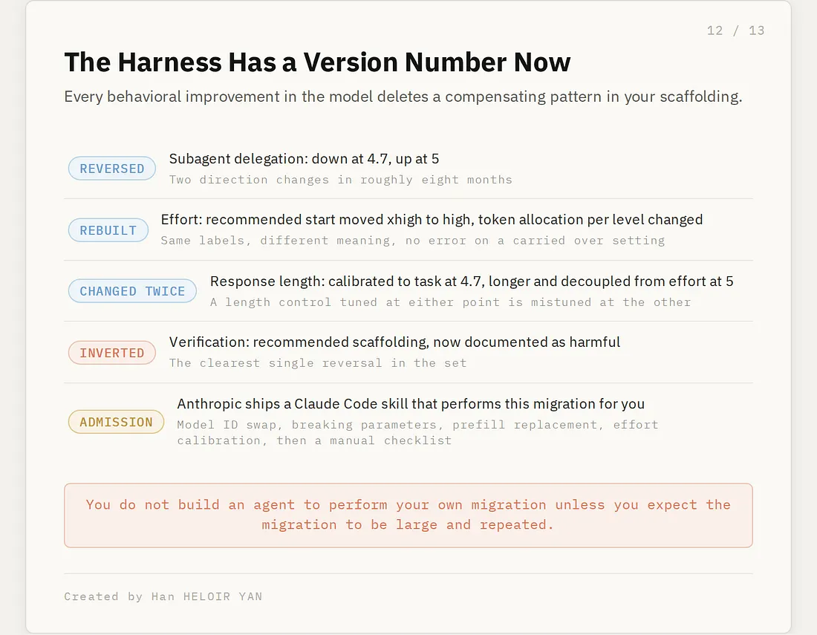
Task: Click the ADMISSION badge
Action: (116, 421)
